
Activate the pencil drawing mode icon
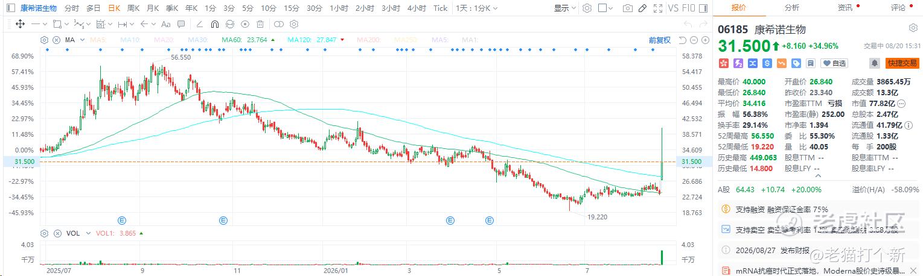coord(642,8)
